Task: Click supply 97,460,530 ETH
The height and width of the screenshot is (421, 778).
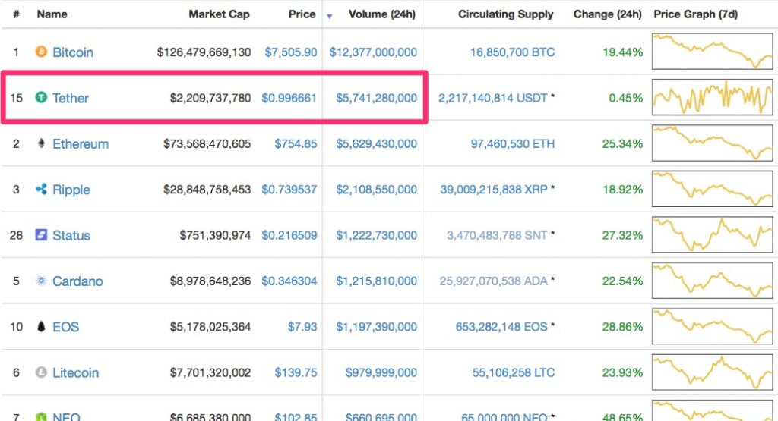Action: (x=513, y=143)
